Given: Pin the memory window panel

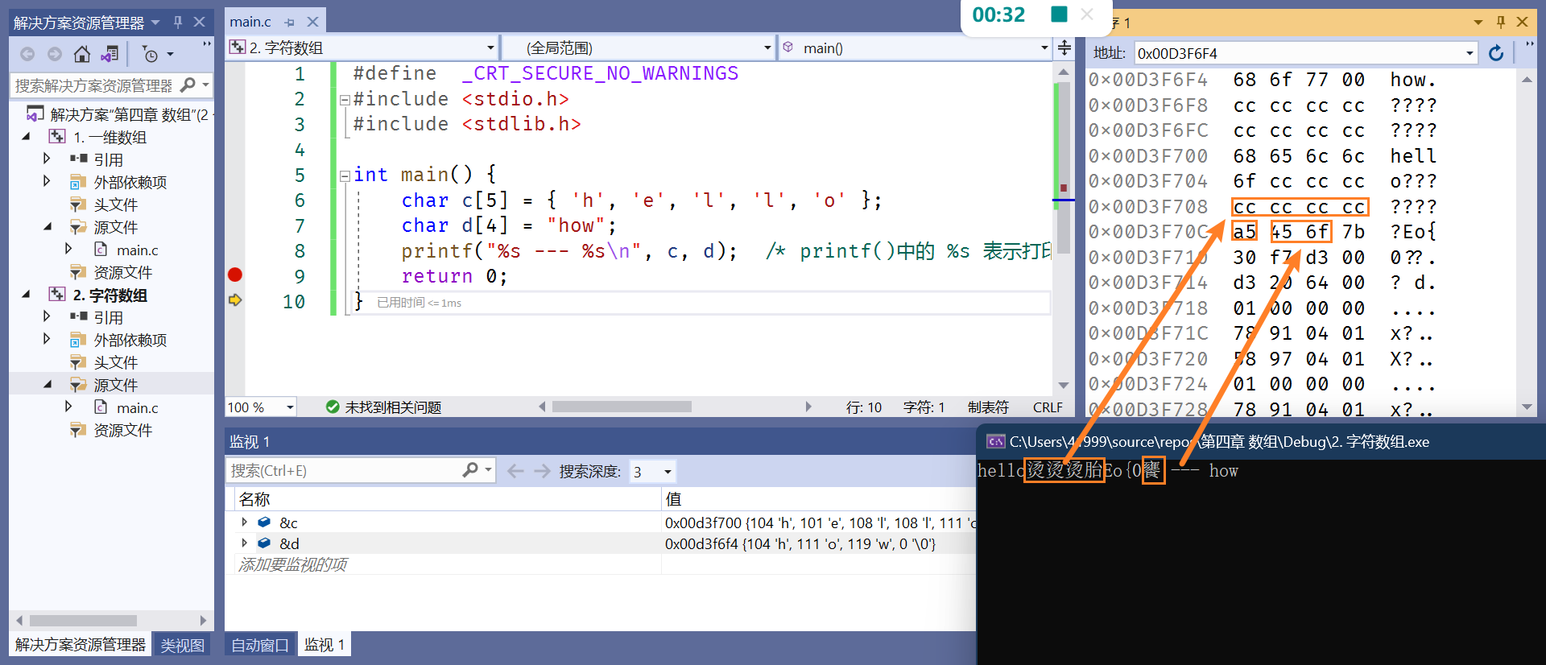Looking at the screenshot, I should [x=1501, y=22].
